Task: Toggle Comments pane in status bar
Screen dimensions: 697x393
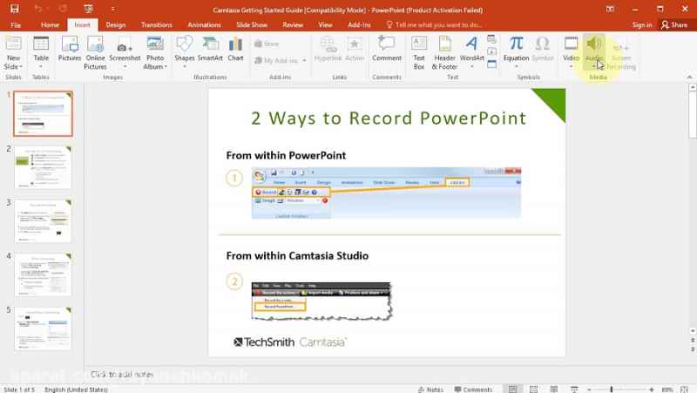Action: pos(473,389)
